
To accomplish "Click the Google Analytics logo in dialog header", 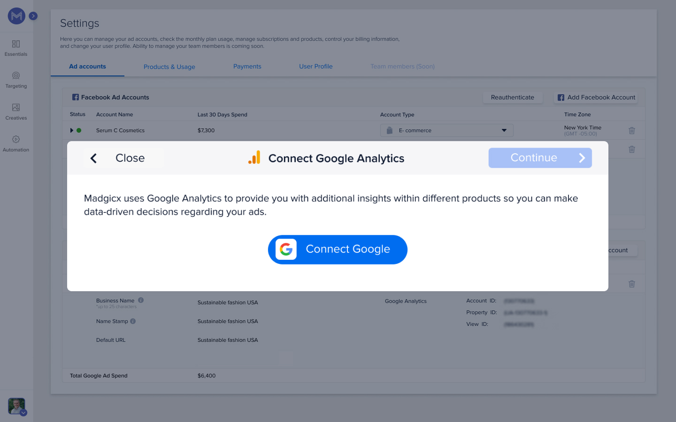I will click(254, 158).
